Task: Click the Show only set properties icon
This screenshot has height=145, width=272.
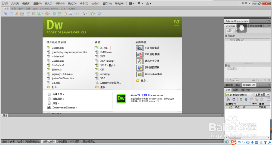Action: (237, 80)
